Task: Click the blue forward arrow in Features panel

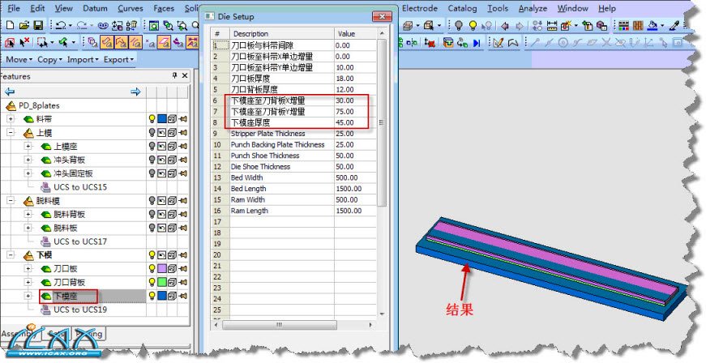Action: (x=135, y=92)
